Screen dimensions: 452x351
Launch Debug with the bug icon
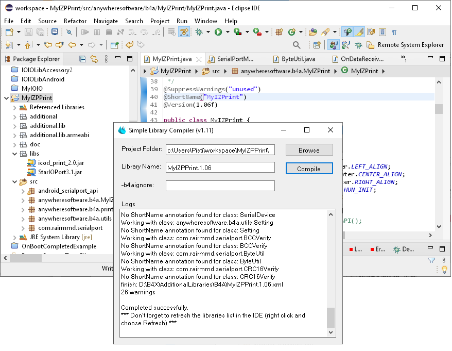click(199, 32)
